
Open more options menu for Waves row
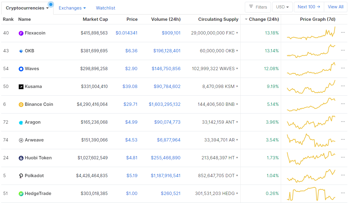point(343,68)
